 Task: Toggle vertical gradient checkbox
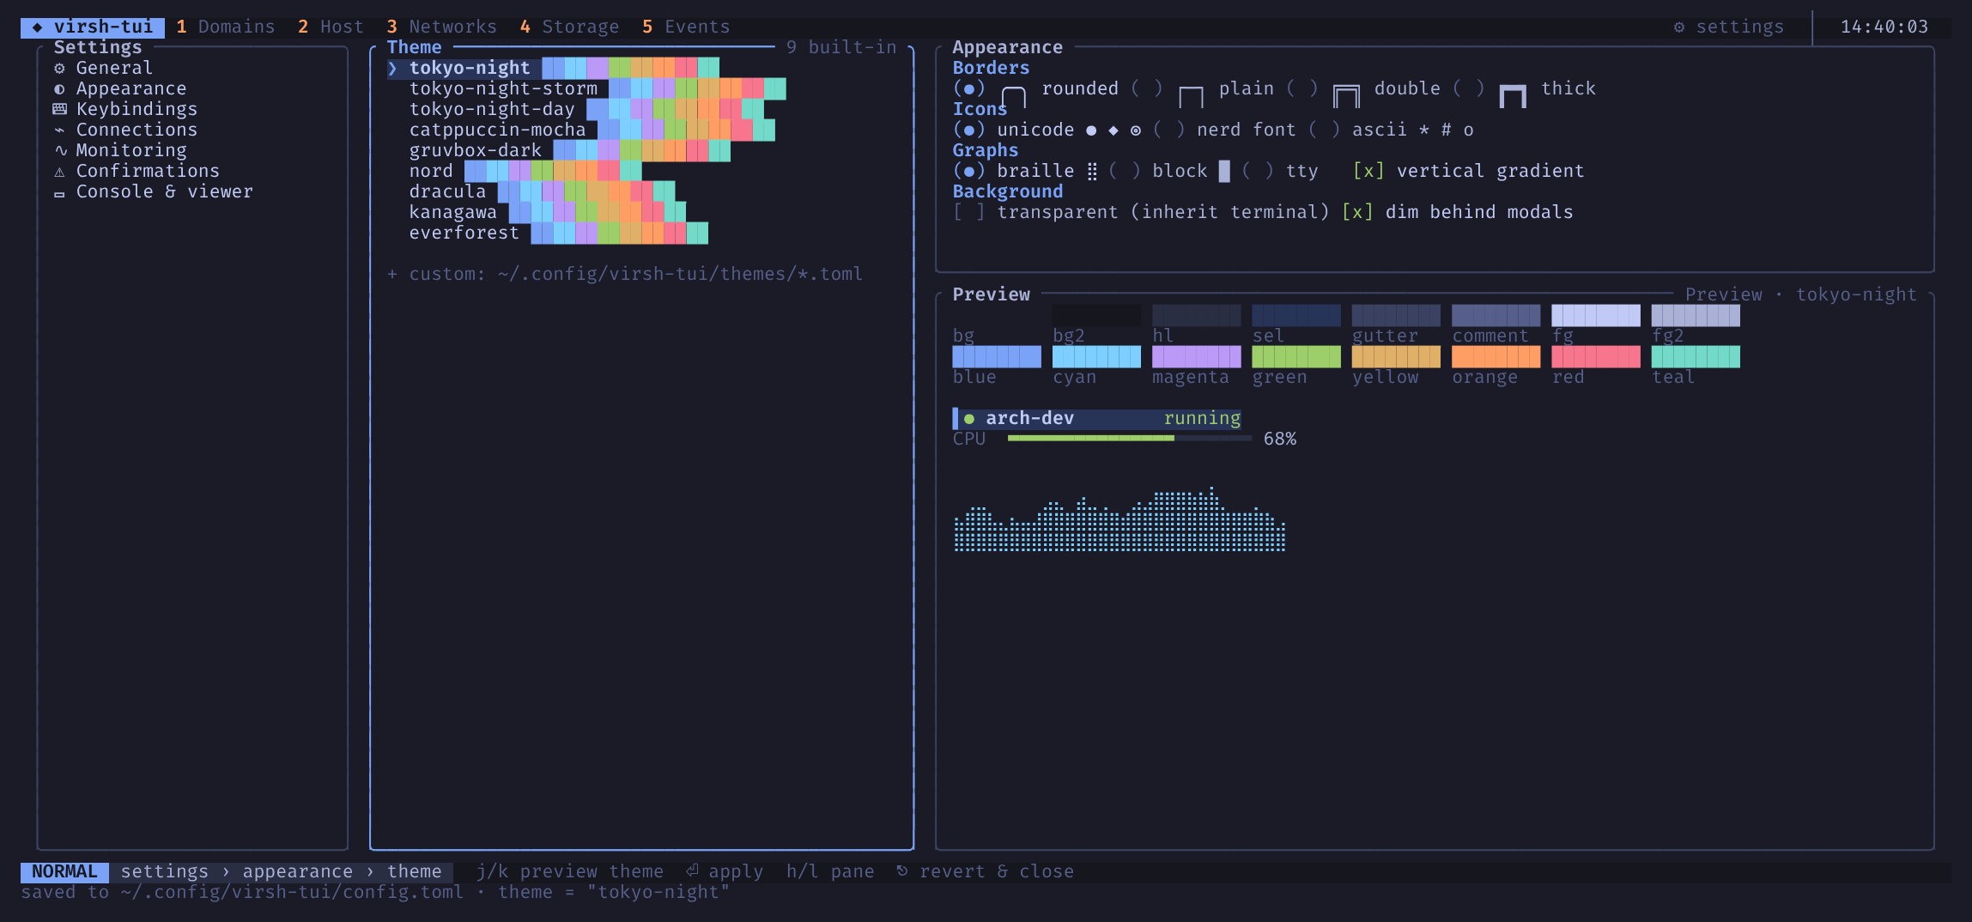1368,171
